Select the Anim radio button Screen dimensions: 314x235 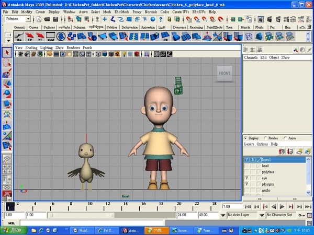285,138
